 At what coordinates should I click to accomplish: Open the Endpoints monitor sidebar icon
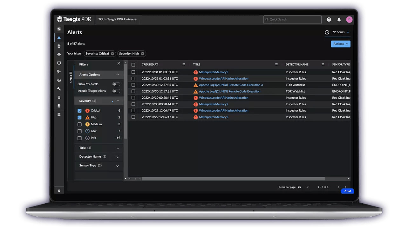59,63
